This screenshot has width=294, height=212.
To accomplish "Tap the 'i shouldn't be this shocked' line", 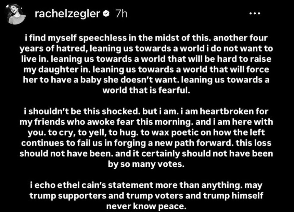I will point(146,111).
